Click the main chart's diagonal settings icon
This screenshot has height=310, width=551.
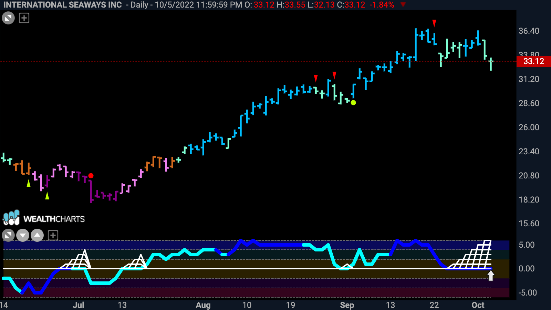pos(8,18)
